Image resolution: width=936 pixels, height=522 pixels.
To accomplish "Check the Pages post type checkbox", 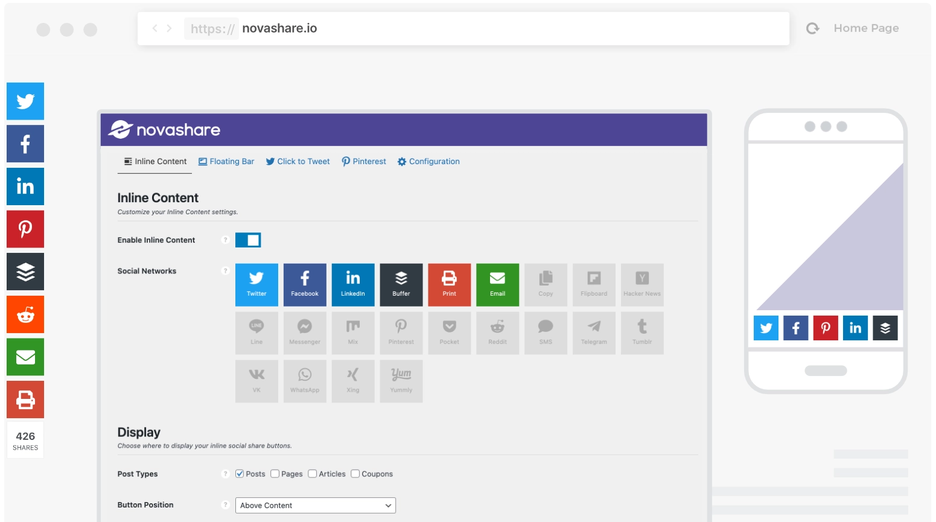I will (x=275, y=474).
